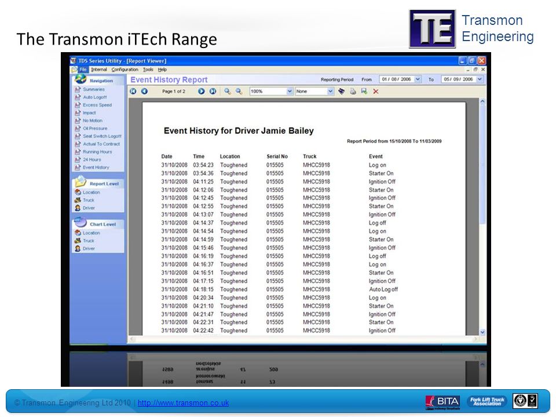Click Running Hours report icon
Screen dimensions: 556x417
(x=78, y=152)
